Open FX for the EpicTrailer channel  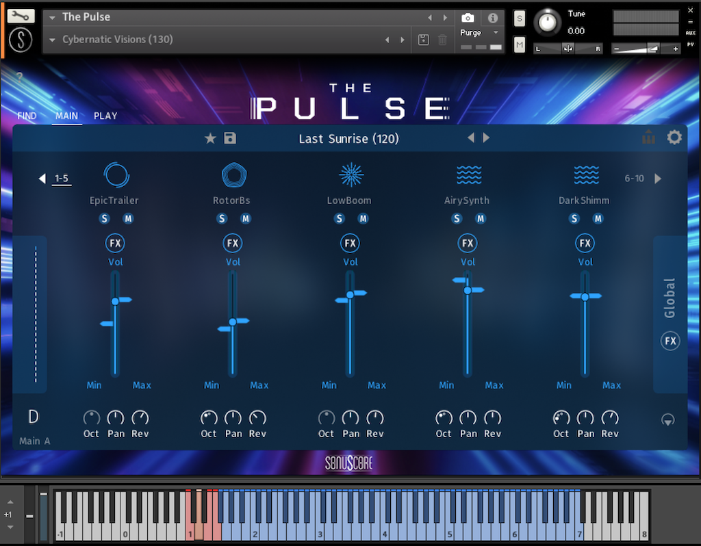(115, 243)
